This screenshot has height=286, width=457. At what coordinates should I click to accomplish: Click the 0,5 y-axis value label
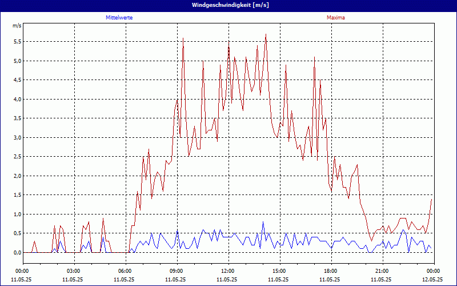pos(17,233)
